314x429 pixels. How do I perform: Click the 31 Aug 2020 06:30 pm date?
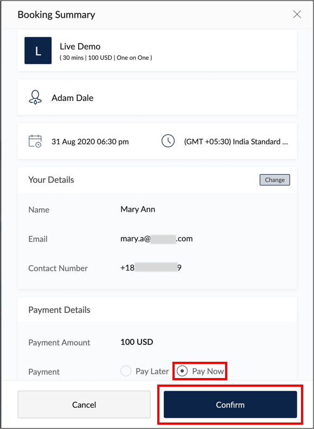coord(90,142)
